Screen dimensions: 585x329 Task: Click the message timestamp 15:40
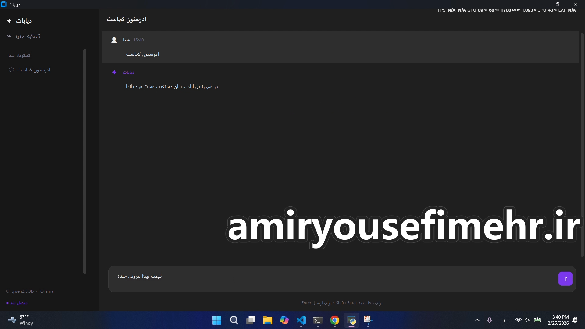click(139, 40)
